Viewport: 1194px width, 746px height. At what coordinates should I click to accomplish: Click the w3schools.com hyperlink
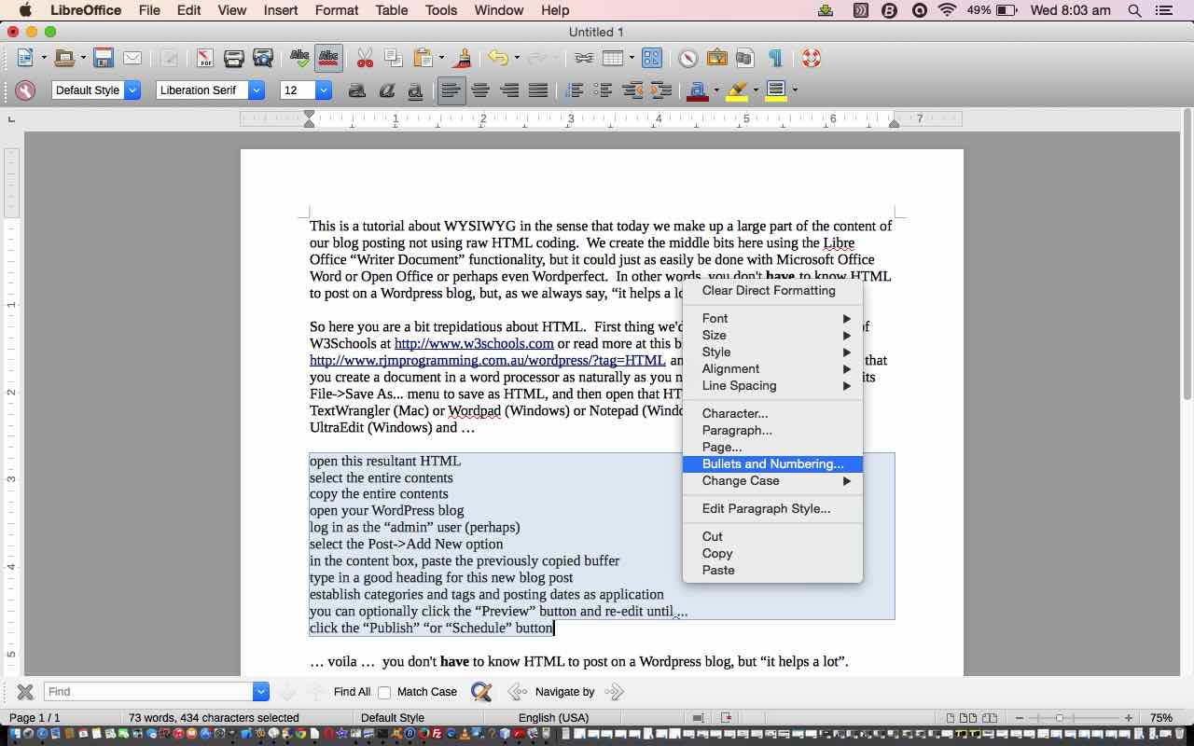tap(474, 343)
